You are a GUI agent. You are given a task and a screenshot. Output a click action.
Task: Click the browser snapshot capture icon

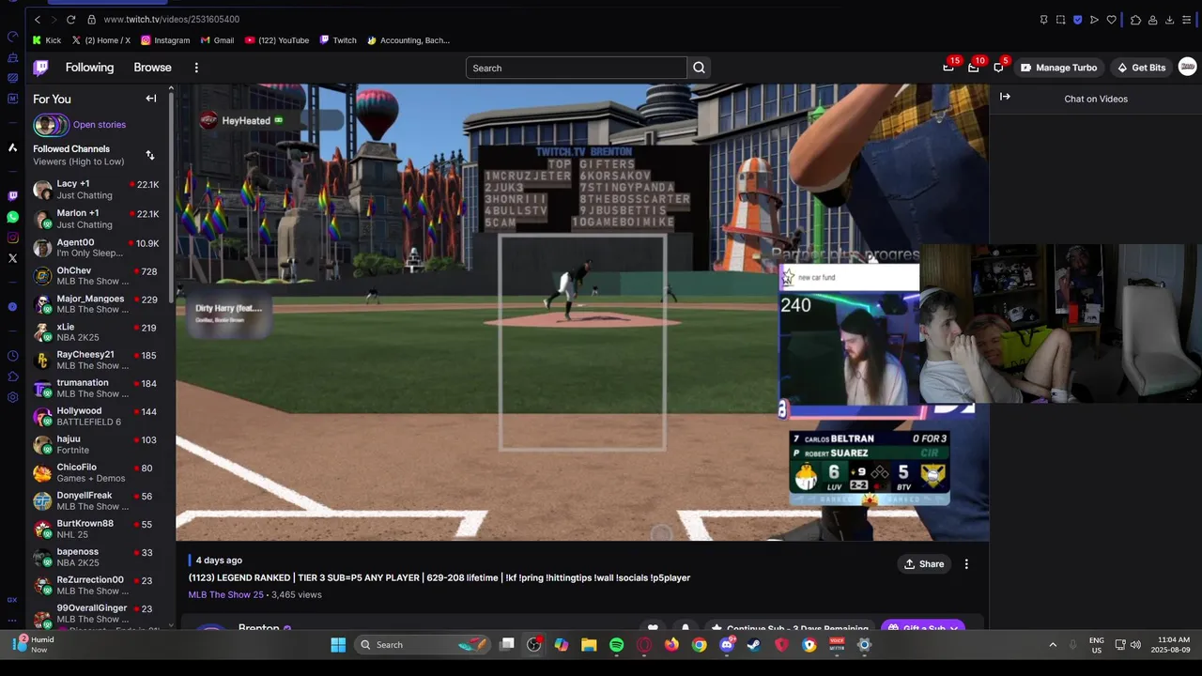[x=1060, y=20]
